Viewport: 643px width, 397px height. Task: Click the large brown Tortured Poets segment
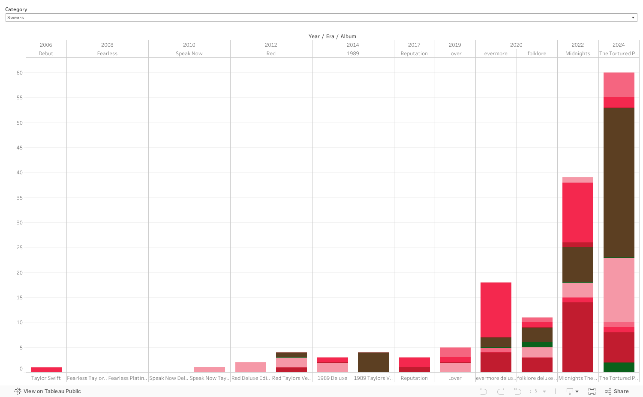point(619,182)
